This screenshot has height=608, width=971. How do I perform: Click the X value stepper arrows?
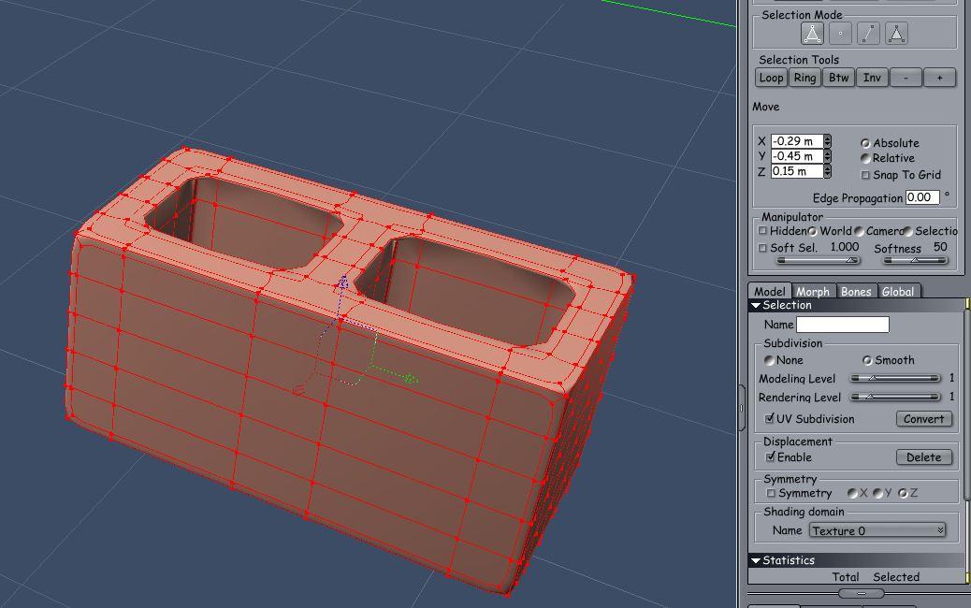click(x=827, y=141)
